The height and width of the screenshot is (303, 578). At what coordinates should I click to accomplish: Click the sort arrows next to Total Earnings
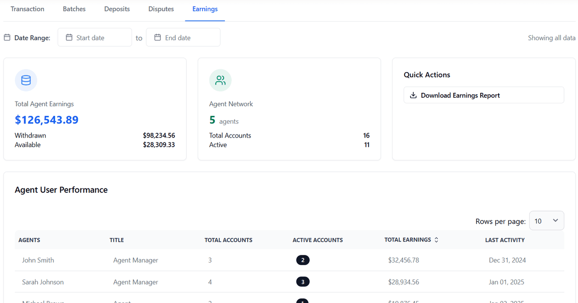[436, 240]
